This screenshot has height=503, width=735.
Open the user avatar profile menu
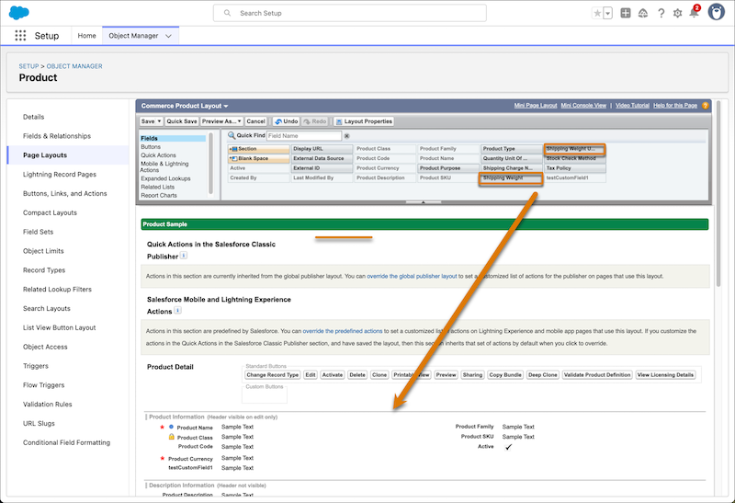click(x=717, y=12)
